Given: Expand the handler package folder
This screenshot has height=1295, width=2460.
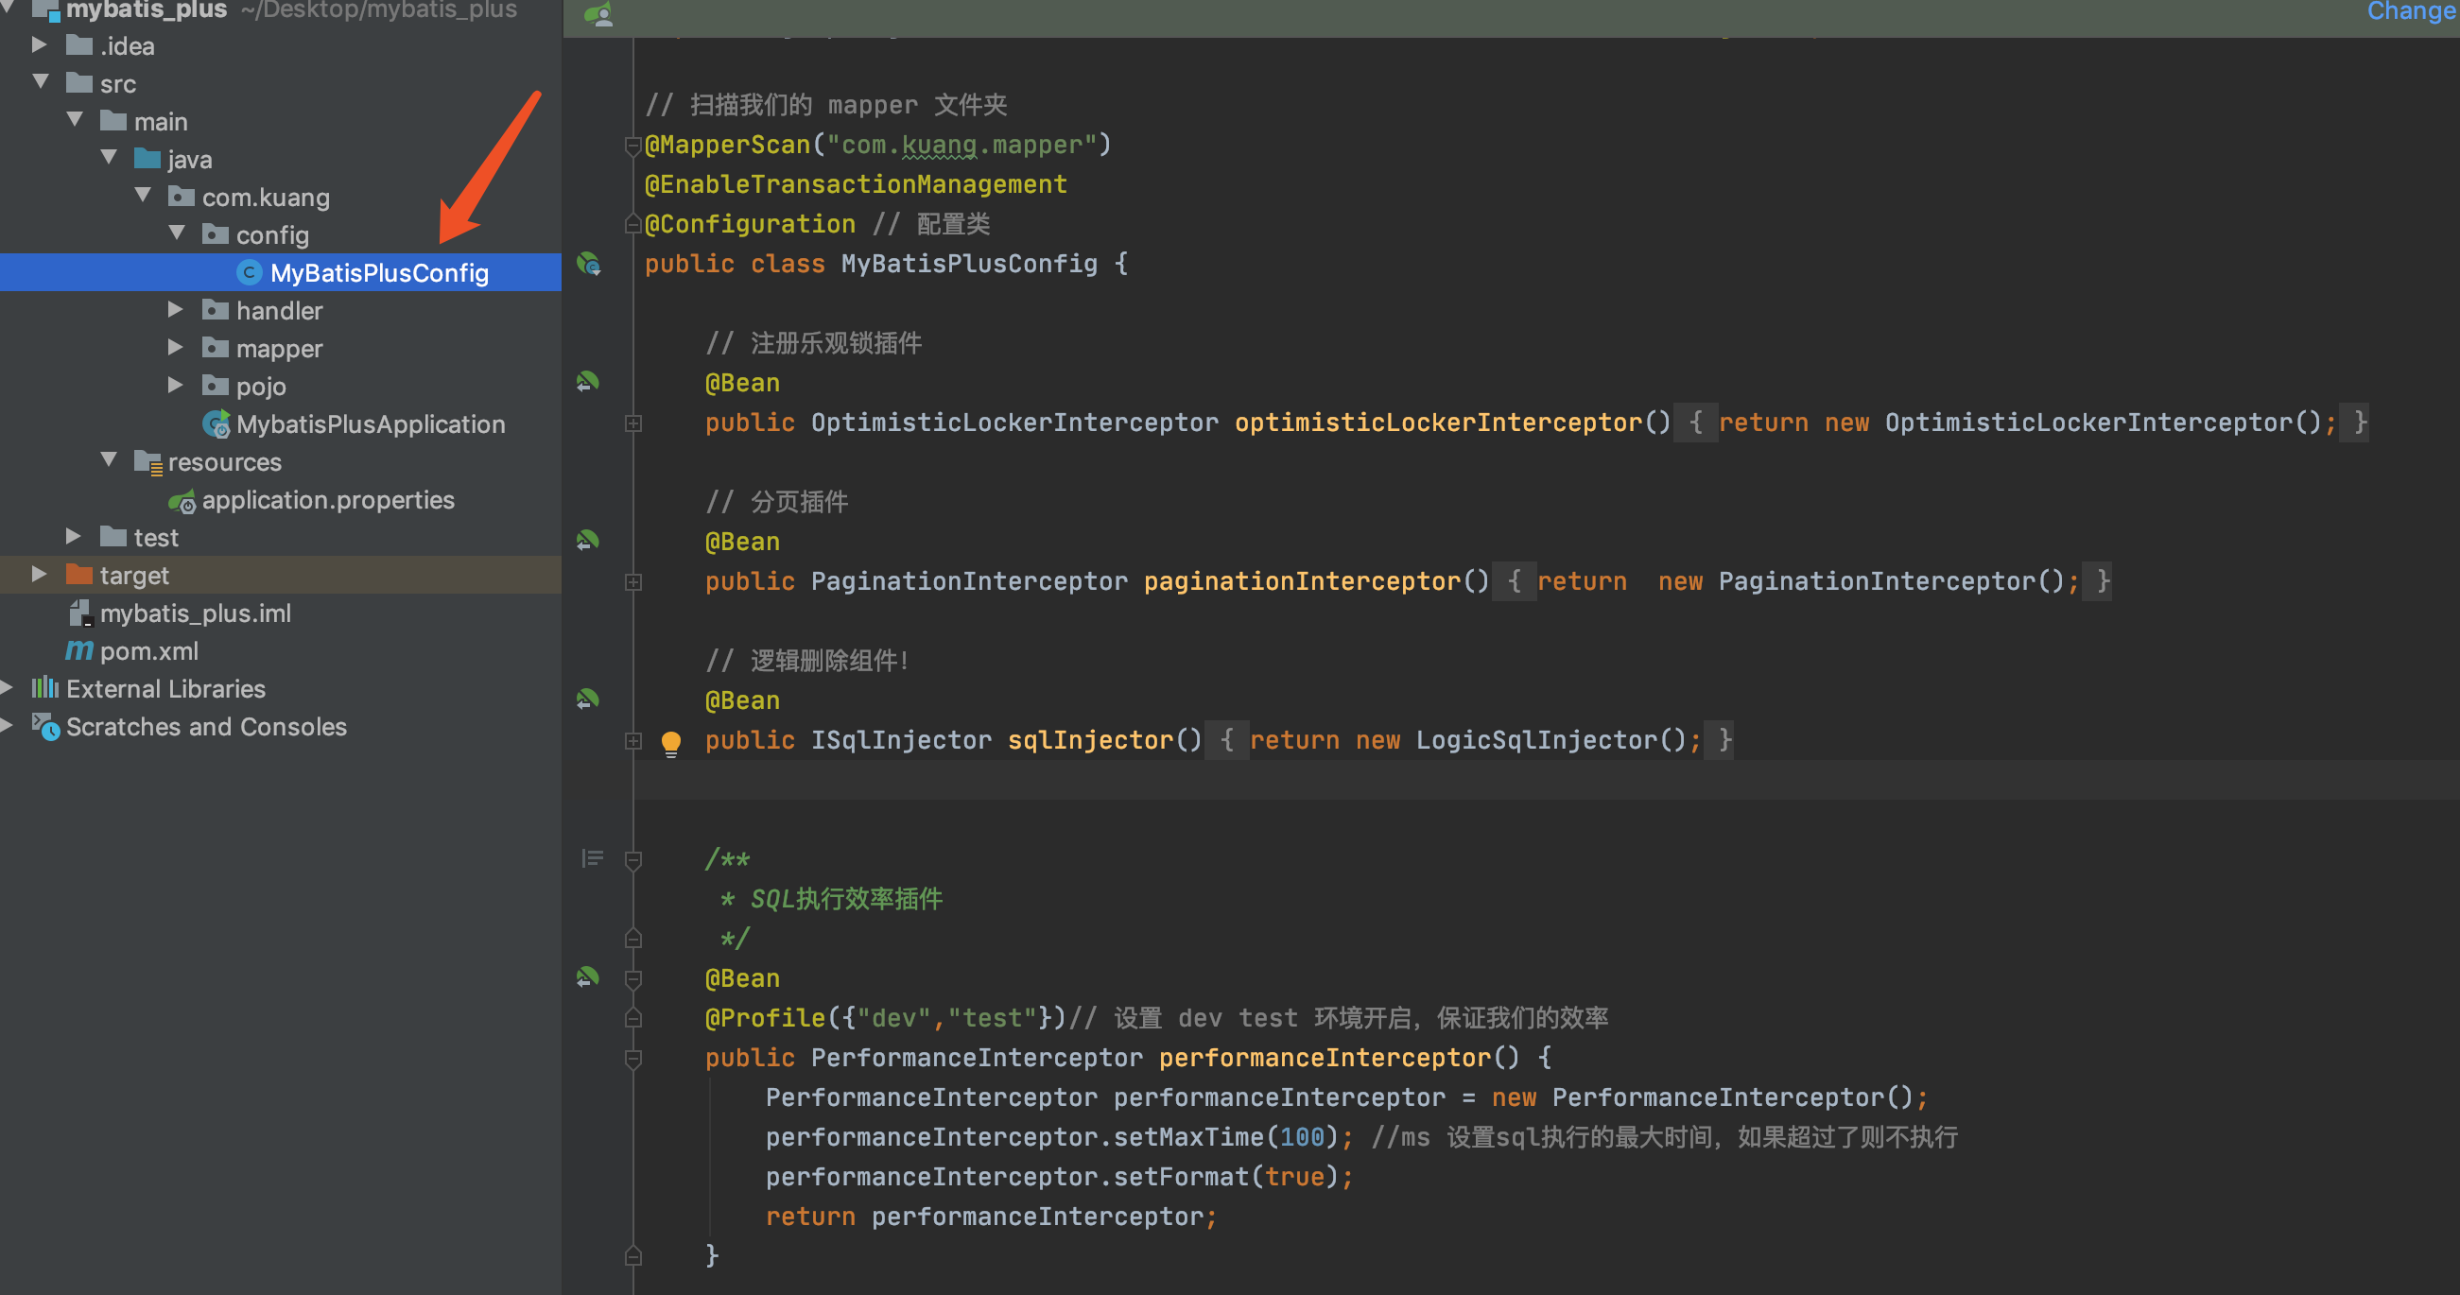Looking at the screenshot, I should pyautogui.click(x=176, y=310).
